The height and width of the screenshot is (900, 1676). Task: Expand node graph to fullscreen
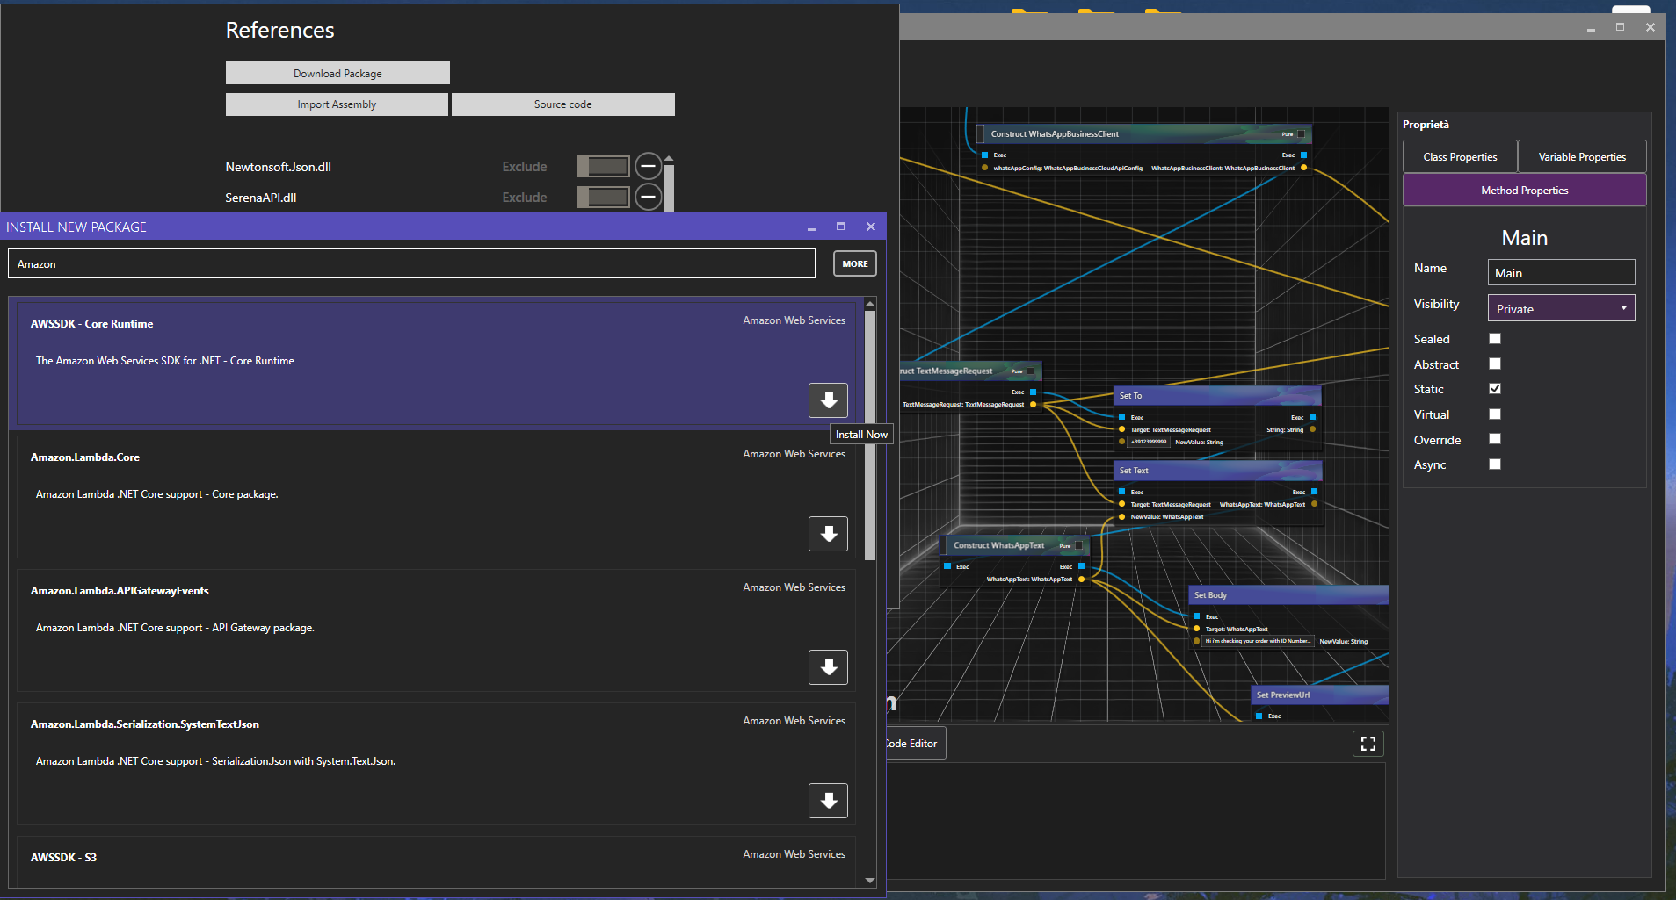1368,744
